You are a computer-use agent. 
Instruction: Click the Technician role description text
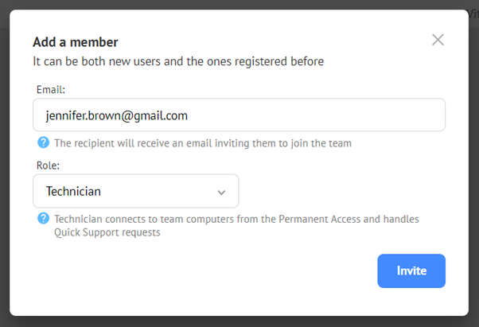click(236, 226)
